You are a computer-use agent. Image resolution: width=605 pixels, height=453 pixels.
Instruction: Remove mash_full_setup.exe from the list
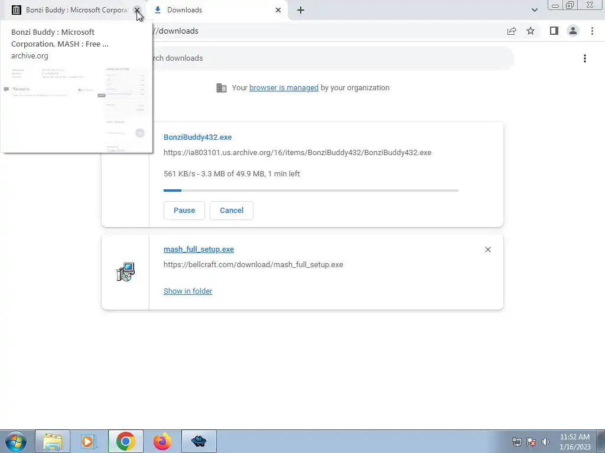pos(487,250)
